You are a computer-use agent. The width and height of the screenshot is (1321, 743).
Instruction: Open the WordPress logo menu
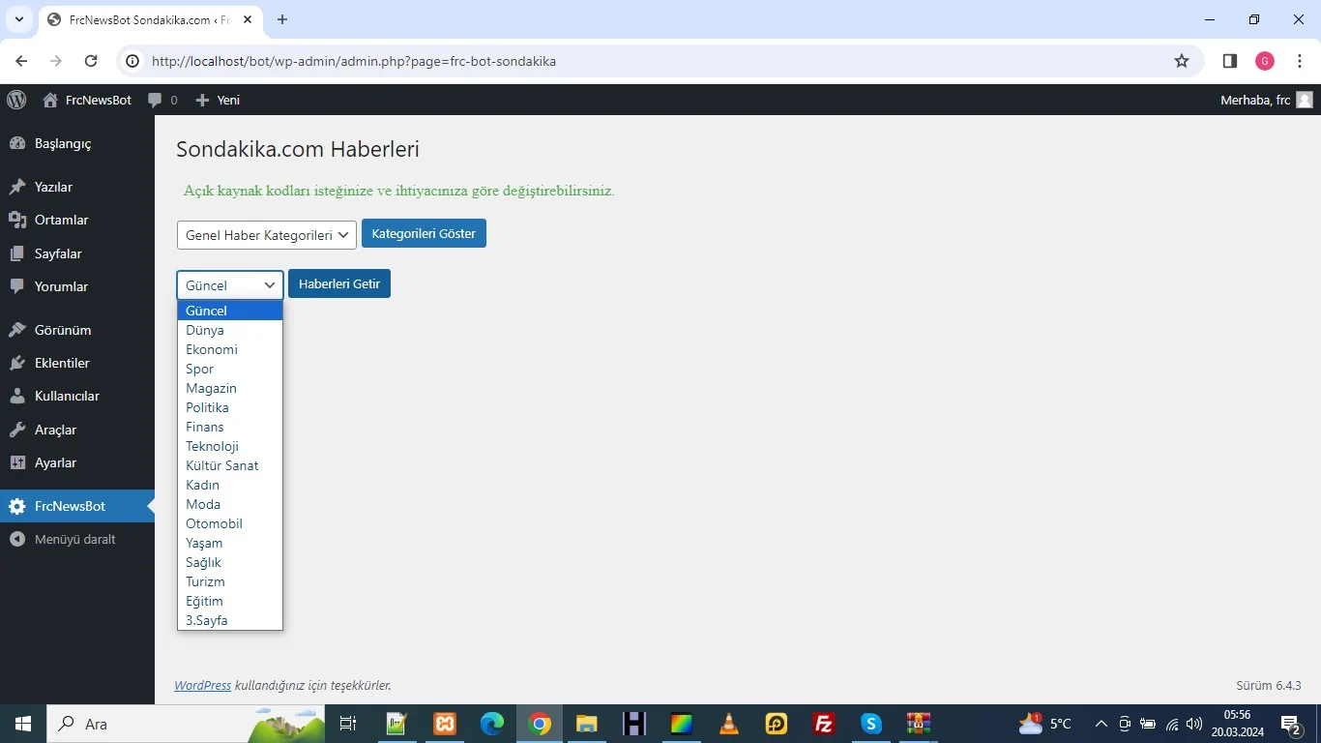click(x=16, y=100)
